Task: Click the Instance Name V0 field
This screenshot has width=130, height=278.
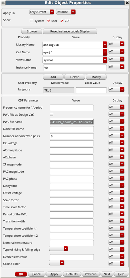Action: pos(75,67)
